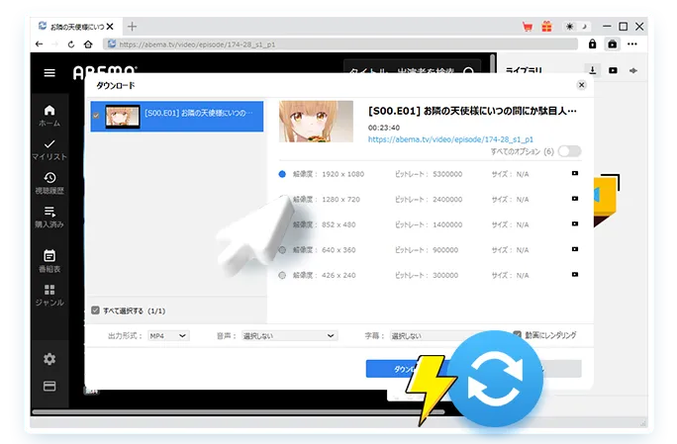Toggle すべてのオプション switch
Viewport: 677px width, 444px height.
coord(569,151)
